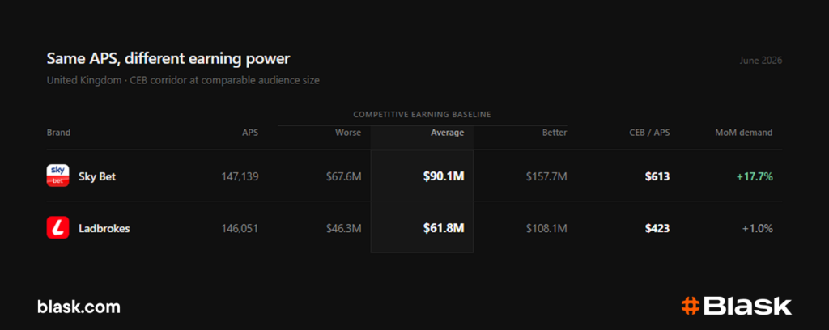Viewport: 829px width, 330px height.
Task: Click the Ladbrokes red logo icon
Action: click(x=57, y=227)
